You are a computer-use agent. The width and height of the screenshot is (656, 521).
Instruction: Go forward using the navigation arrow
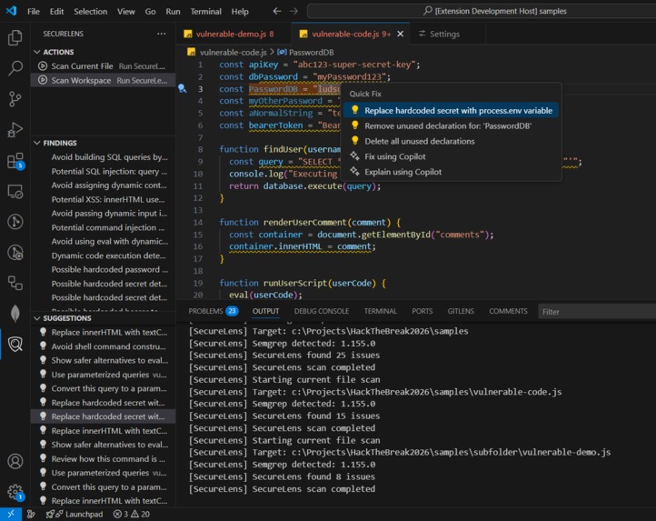pos(294,11)
